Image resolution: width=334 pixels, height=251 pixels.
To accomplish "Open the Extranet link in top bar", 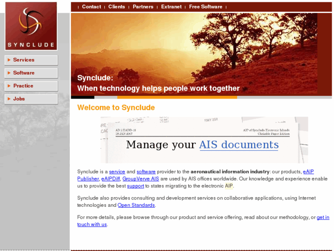I will click(x=171, y=7).
